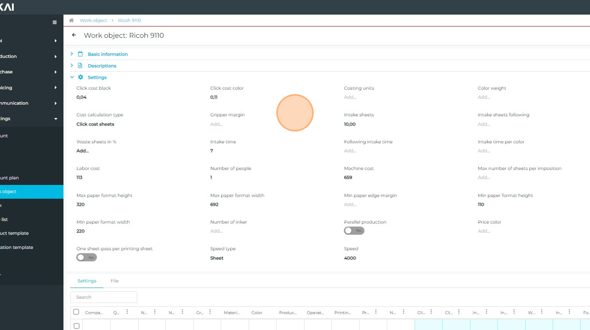The width and height of the screenshot is (590, 330).
Task: Click the gear icon next to Settings
Action: coord(81,77)
